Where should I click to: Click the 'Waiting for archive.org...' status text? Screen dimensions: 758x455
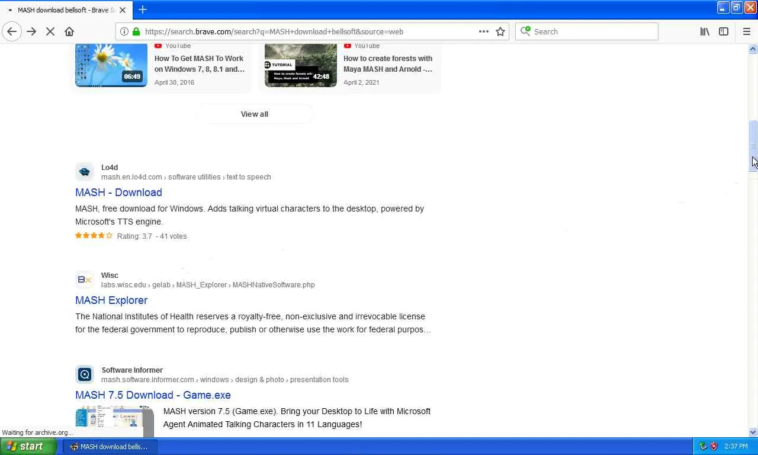point(37,432)
